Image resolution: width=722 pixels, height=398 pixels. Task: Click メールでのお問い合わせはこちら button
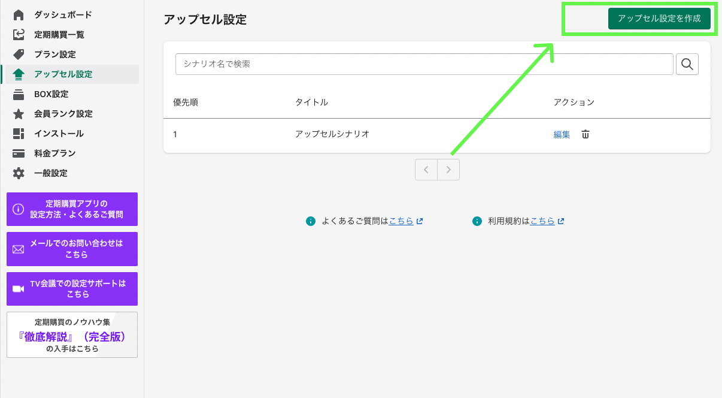(72, 249)
